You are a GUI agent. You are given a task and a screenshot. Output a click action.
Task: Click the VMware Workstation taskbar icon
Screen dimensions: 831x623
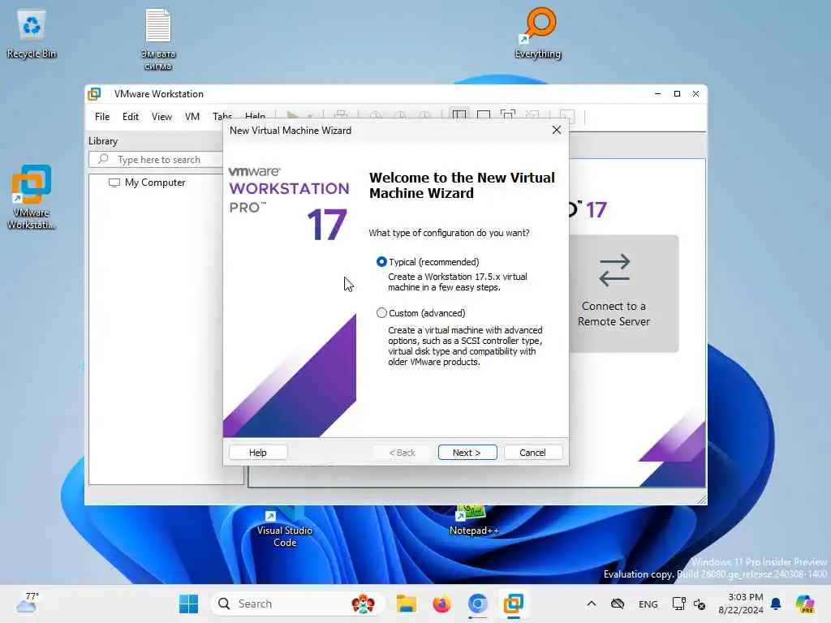513,604
